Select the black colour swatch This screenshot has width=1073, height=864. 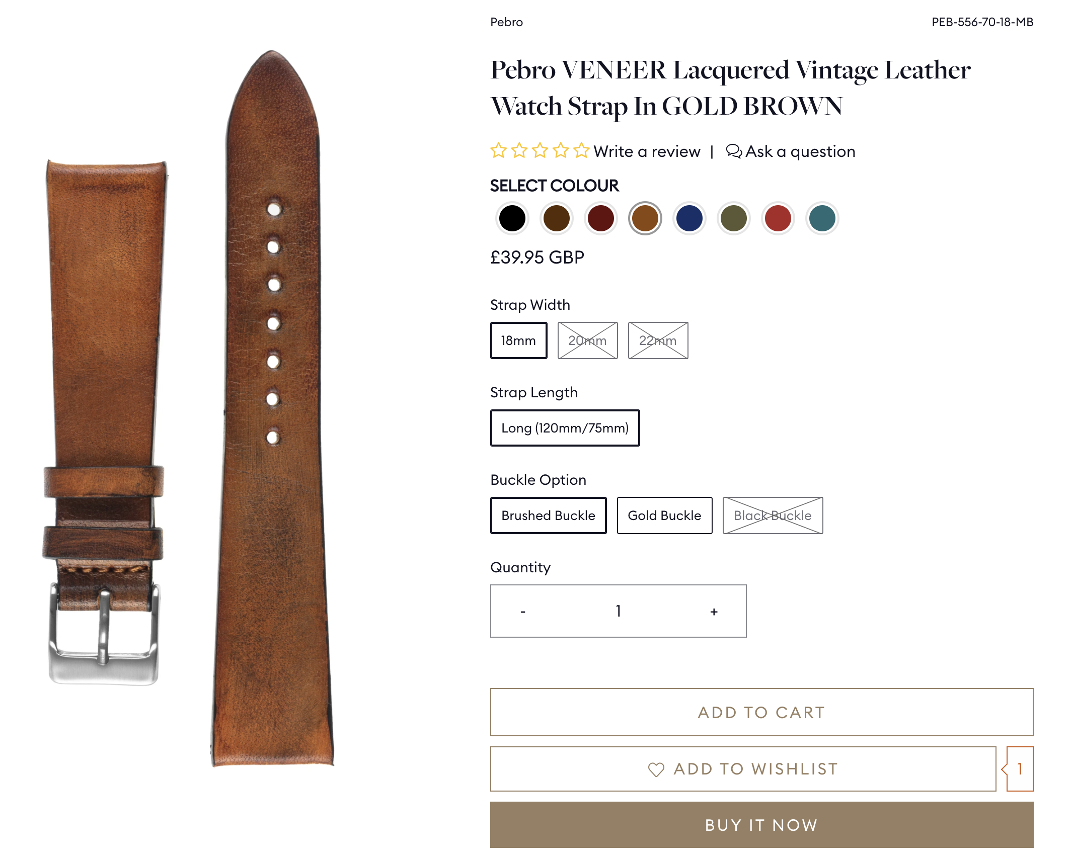pyautogui.click(x=512, y=218)
